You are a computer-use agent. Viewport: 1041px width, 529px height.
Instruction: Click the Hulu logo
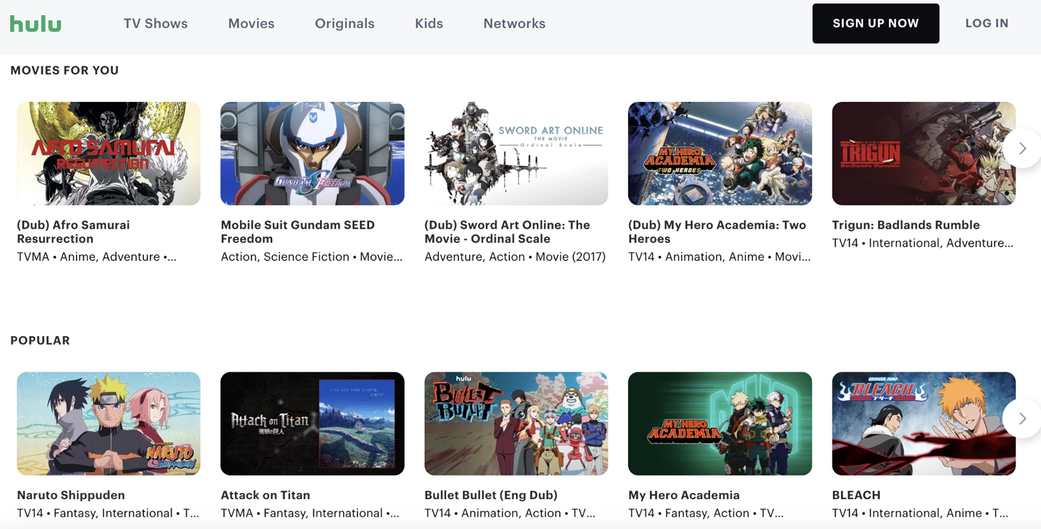point(36,23)
